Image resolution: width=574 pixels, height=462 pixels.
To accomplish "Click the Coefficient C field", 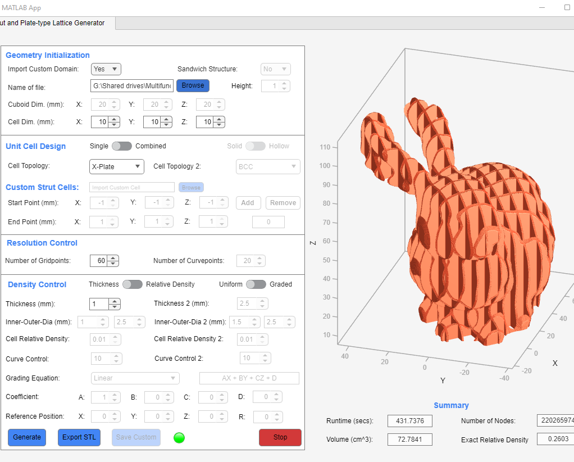I will pyautogui.click(x=213, y=397).
